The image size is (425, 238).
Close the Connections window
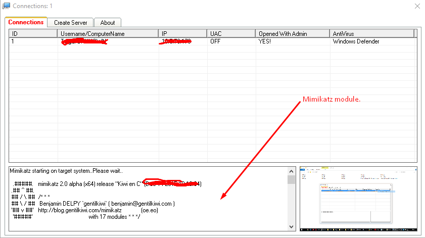[417, 6]
